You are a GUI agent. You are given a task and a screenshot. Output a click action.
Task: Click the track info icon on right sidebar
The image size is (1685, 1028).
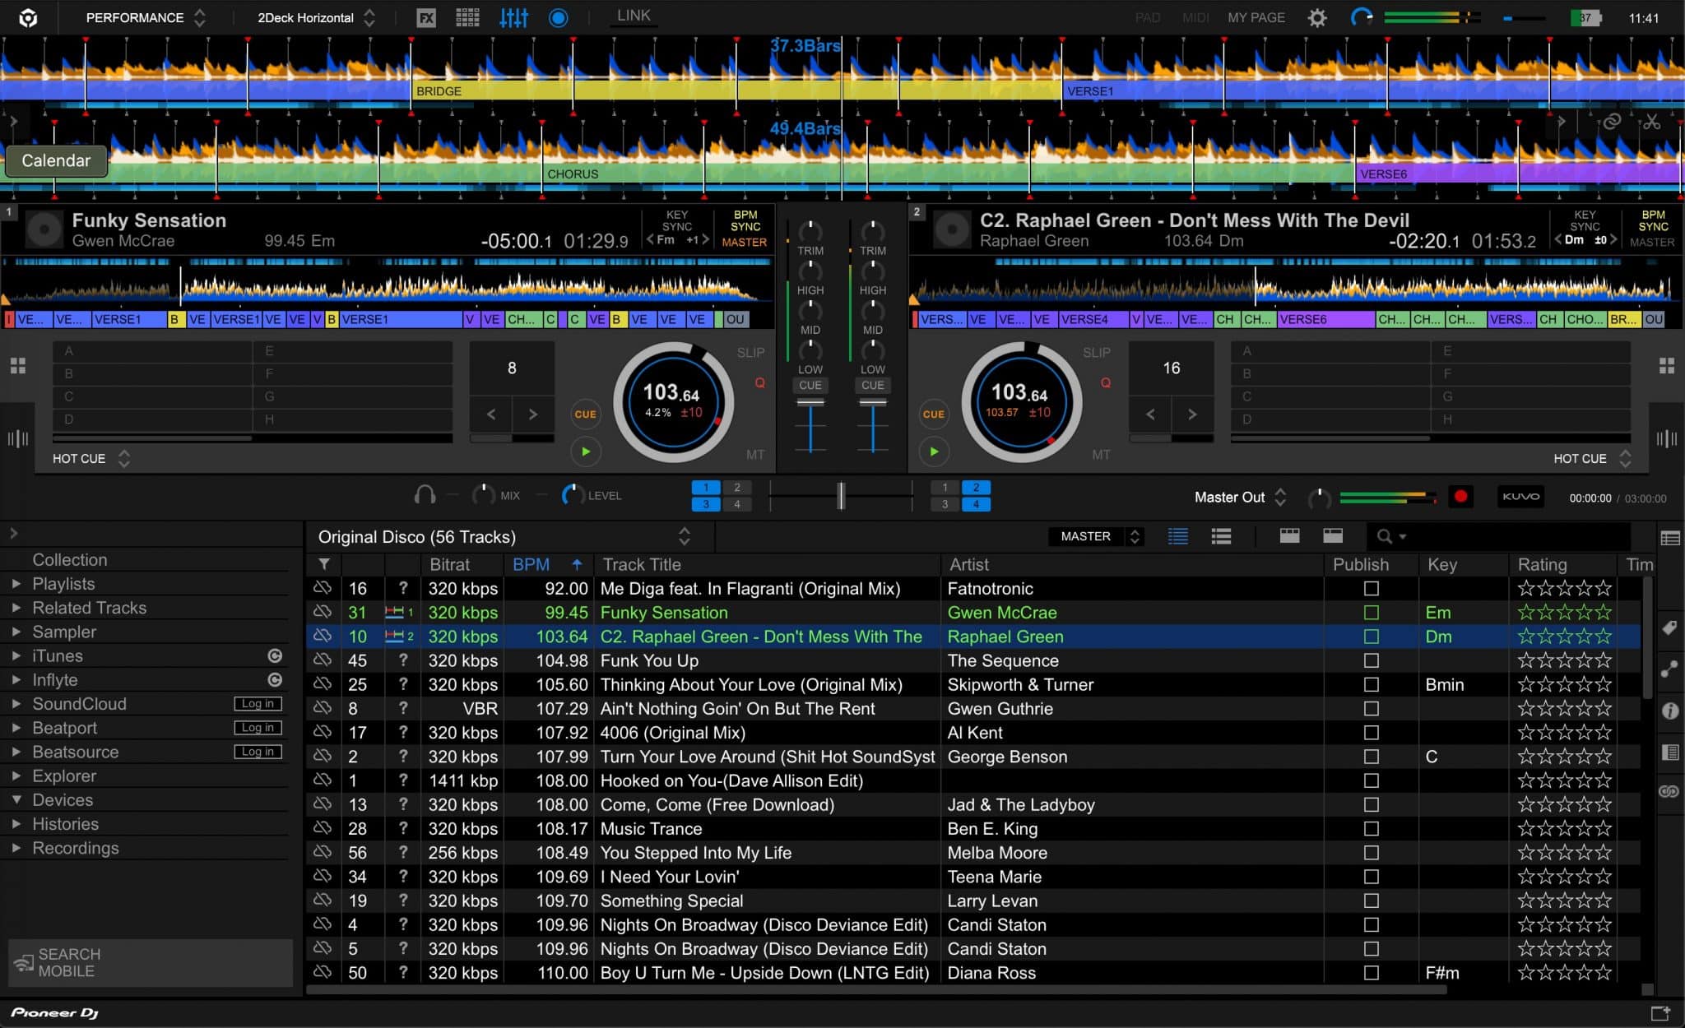[x=1671, y=711]
